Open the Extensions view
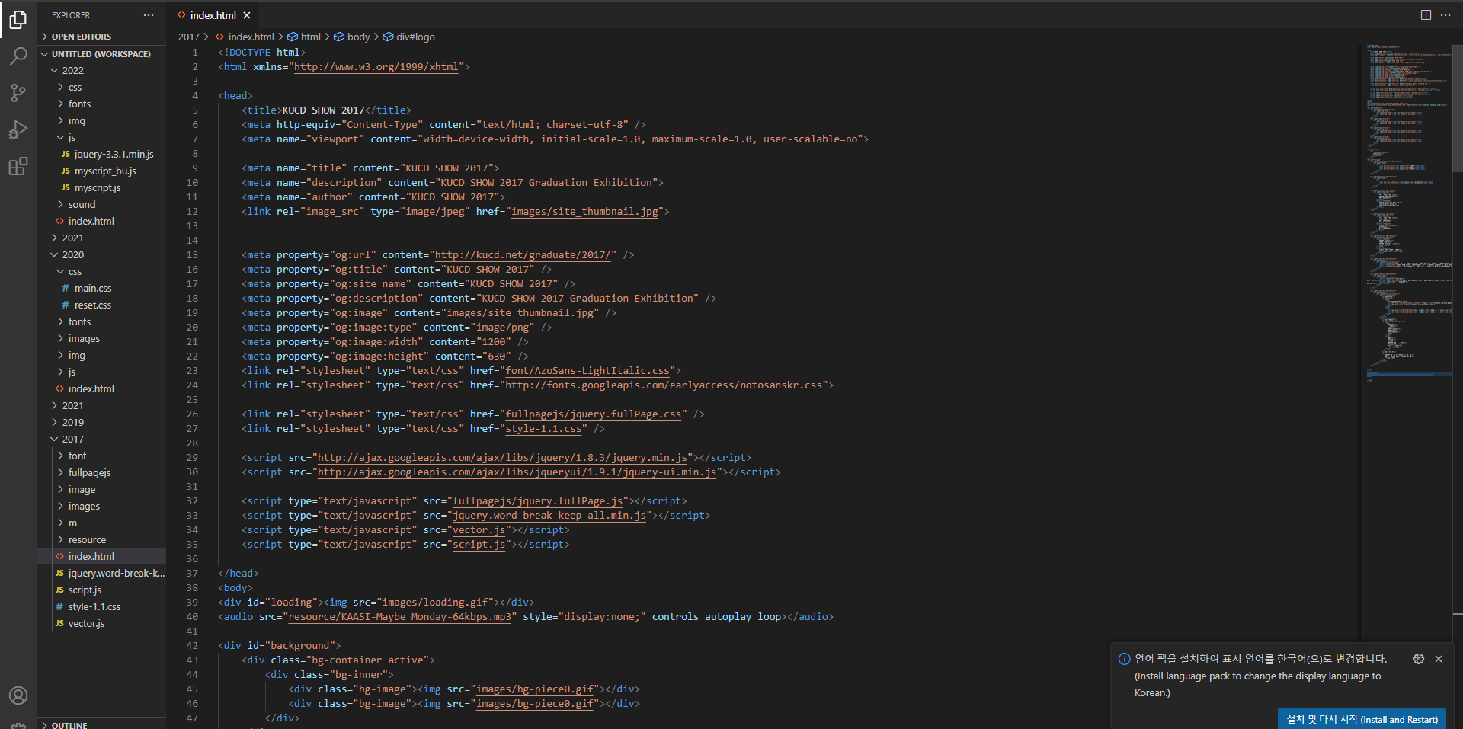Screen dimensions: 1463x729 click(x=18, y=166)
